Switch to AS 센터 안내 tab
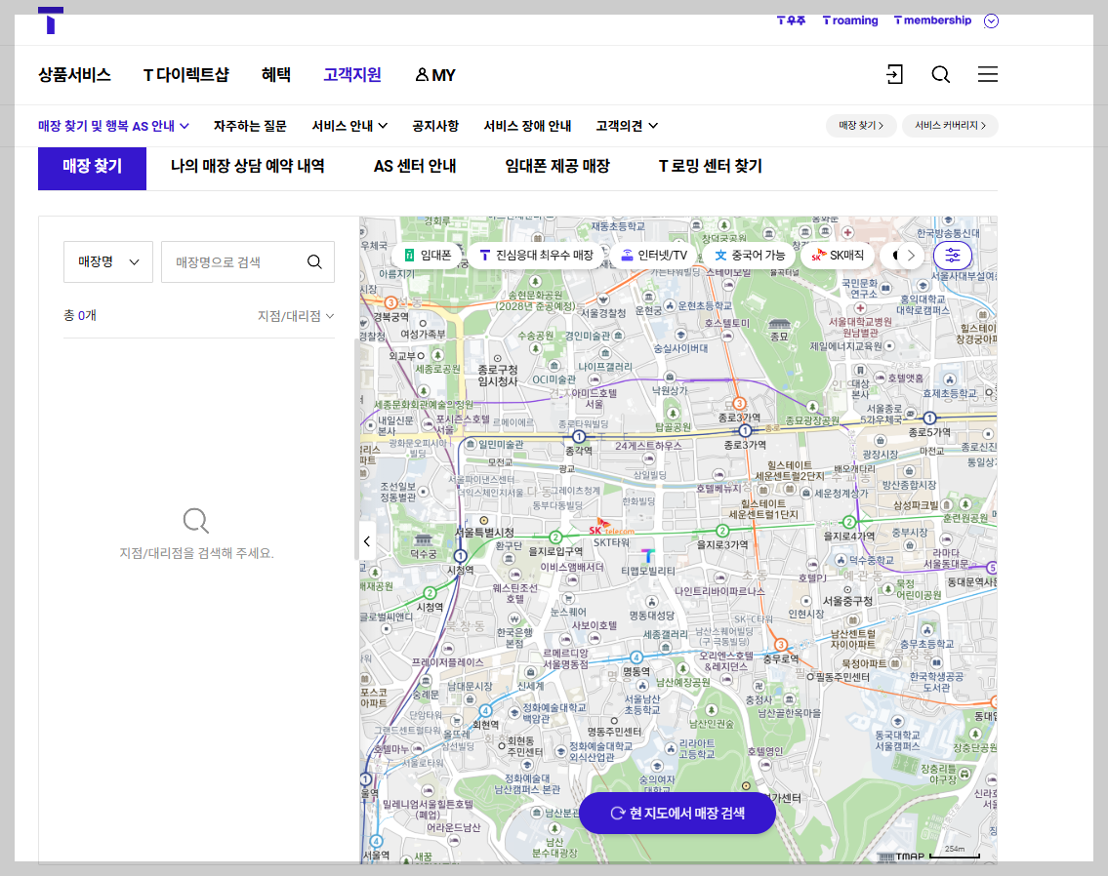 [x=415, y=167]
